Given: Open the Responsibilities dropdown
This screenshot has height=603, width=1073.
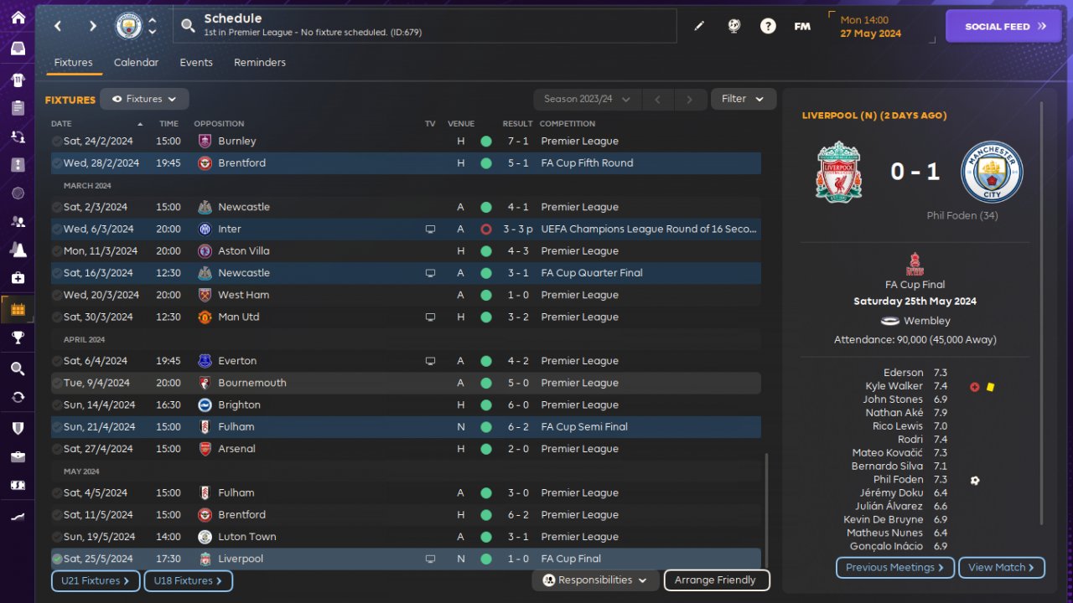Looking at the screenshot, I should point(595,580).
